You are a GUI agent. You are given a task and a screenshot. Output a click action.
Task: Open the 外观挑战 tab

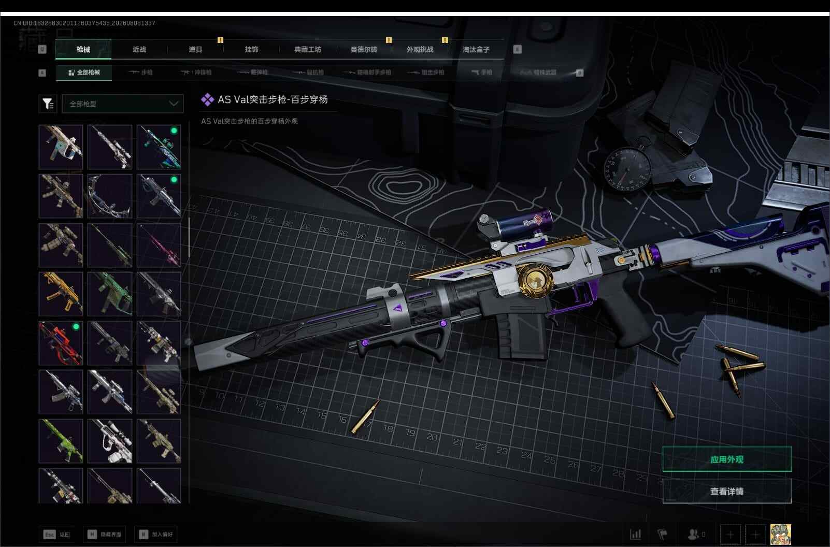coord(420,49)
